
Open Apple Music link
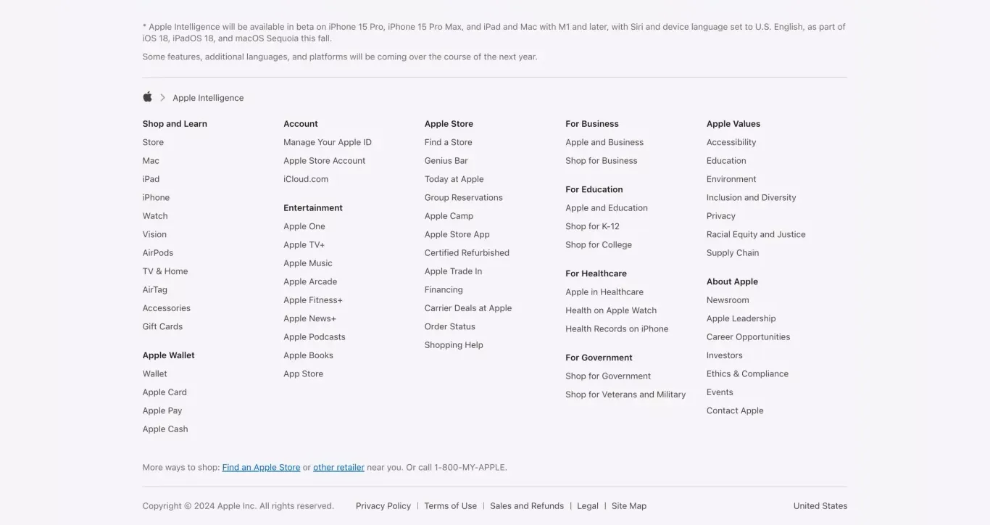click(308, 263)
